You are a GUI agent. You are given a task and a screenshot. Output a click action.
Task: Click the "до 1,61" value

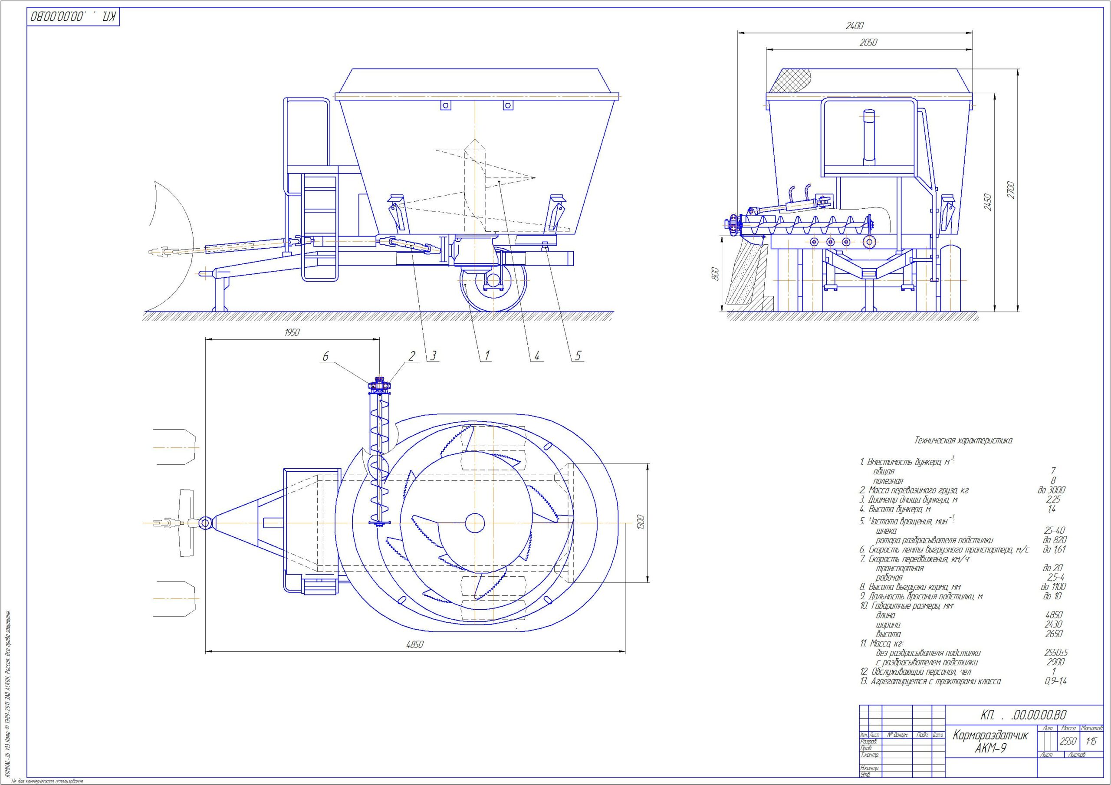tap(1055, 549)
